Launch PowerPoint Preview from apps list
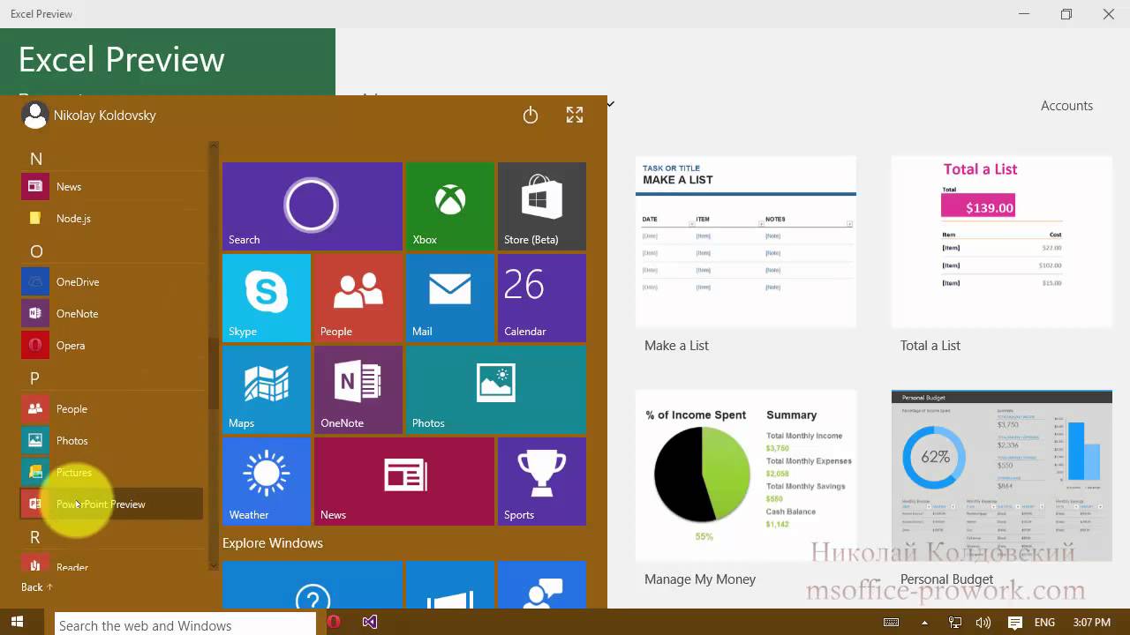The width and height of the screenshot is (1130, 635). [x=112, y=504]
